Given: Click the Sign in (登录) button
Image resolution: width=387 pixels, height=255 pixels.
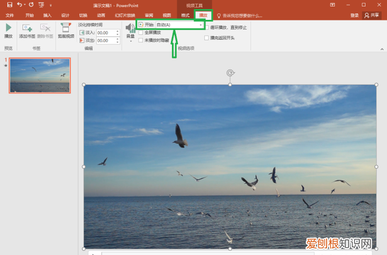Looking at the screenshot, I should coord(354,15).
